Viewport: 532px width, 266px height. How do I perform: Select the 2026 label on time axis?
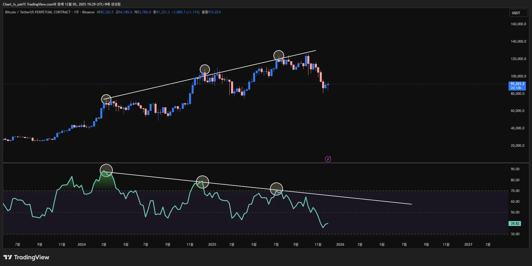click(x=340, y=245)
